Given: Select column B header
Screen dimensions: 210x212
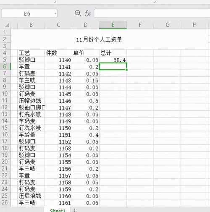Looking at the screenshot, I should [31, 25].
